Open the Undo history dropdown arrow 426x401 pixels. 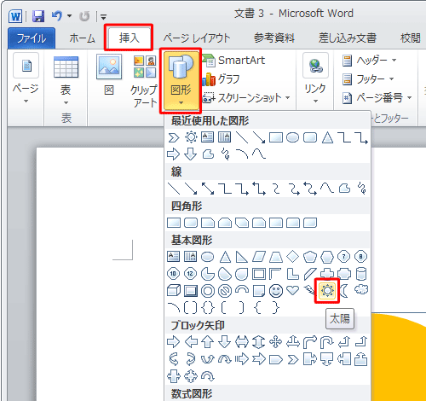point(69,16)
